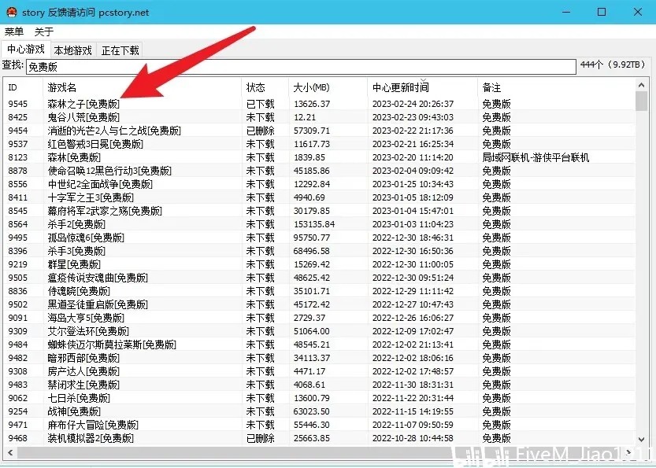Screen dimensions: 656x468
Task: Click the horizontal scrollbar right arrow
Action: point(629,452)
